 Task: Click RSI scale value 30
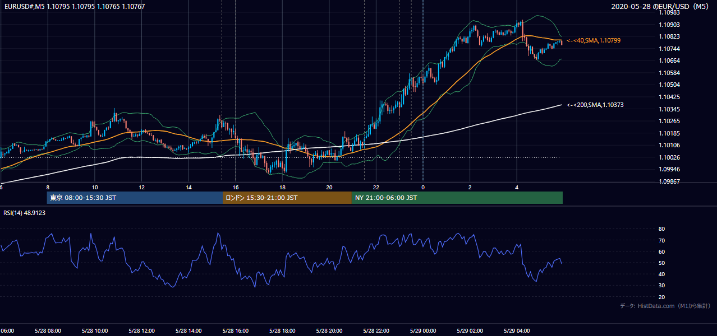661,286
